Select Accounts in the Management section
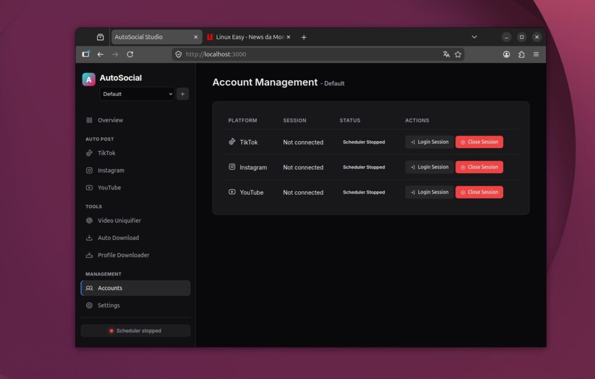The image size is (595, 379). [x=135, y=288]
